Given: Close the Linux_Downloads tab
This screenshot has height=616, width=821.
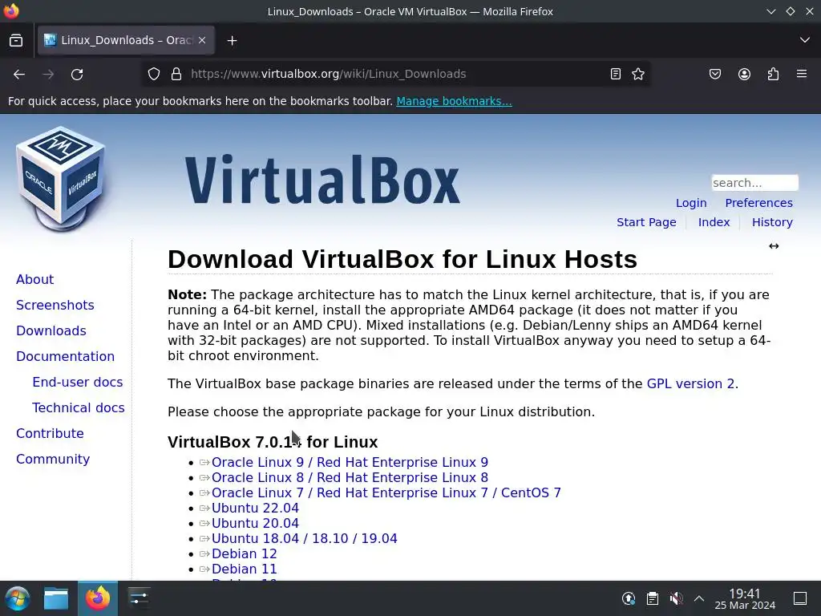Looking at the screenshot, I should click(202, 40).
